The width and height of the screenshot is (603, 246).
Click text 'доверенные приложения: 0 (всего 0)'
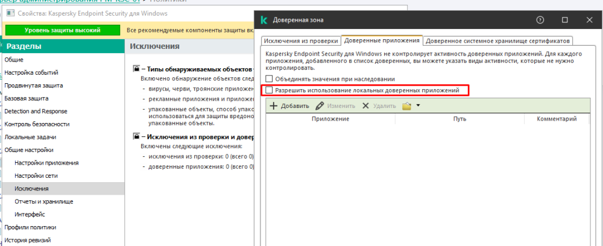click(201, 167)
